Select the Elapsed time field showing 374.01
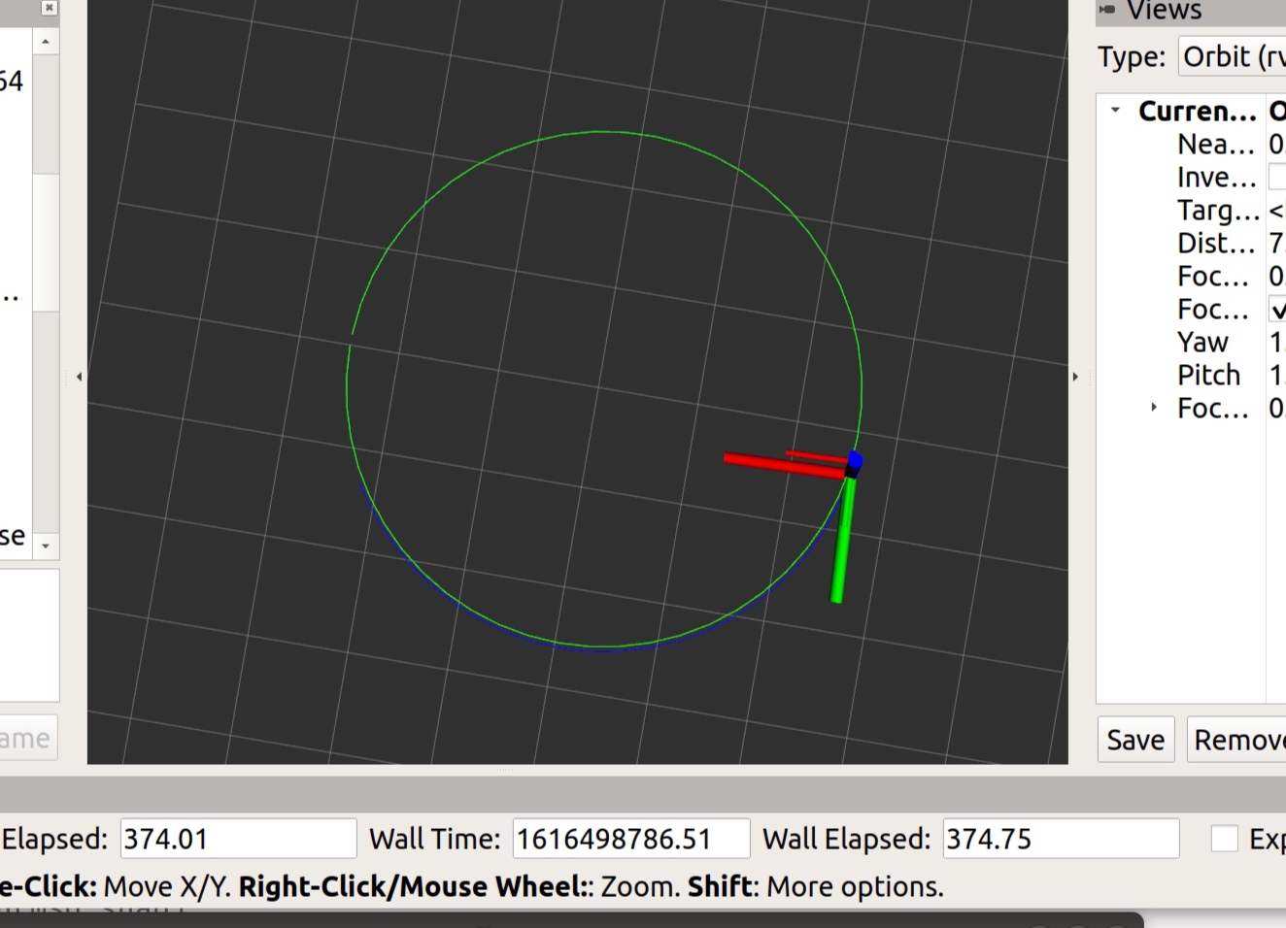This screenshot has width=1286, height=928. click(x=236, y=839)
